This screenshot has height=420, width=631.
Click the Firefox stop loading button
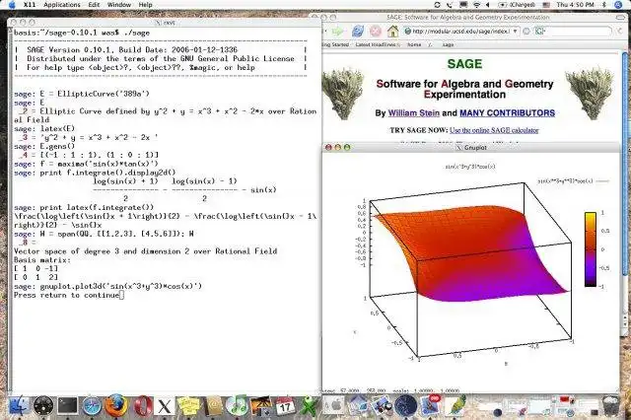coord(375,31)
